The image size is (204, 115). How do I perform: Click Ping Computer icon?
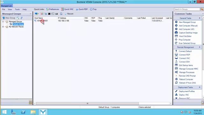[x=176, y=40]
